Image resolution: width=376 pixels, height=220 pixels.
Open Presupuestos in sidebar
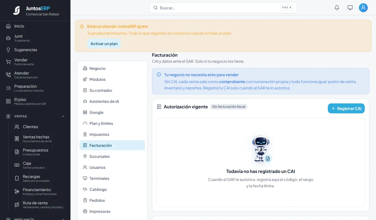[40, 152]
